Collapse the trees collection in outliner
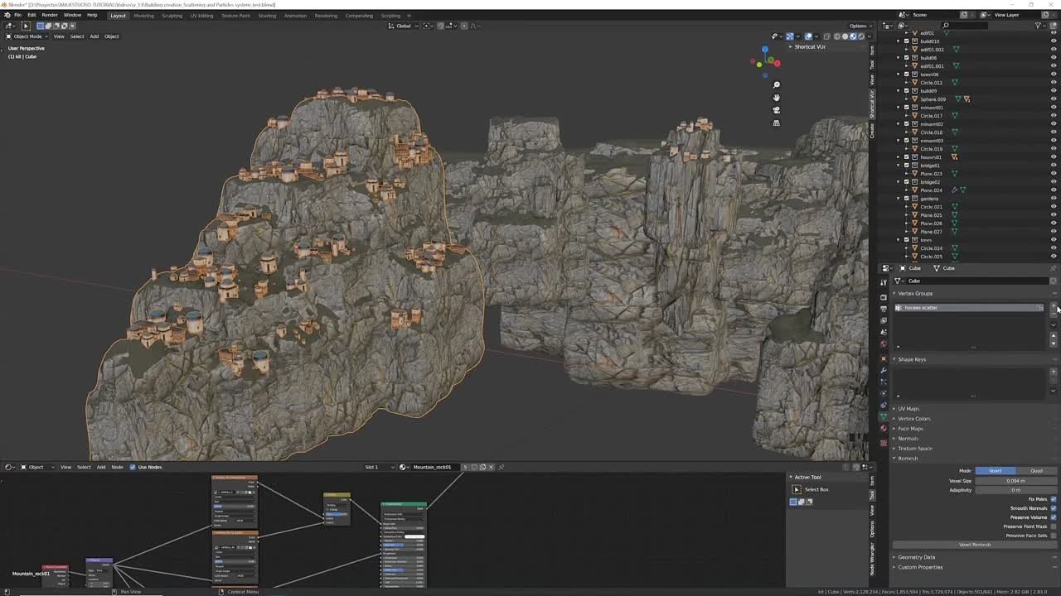The width and height of the screenshot is (1061, 596). click(x=899, y=240)
